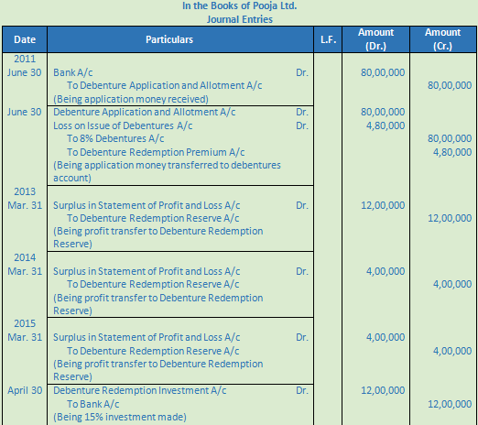The height and width of the screenshot is (425, 478).
Task: Click 4,00,000 credit for 2014 Debenture Redemption Reserve
Action: coord(452,284)
